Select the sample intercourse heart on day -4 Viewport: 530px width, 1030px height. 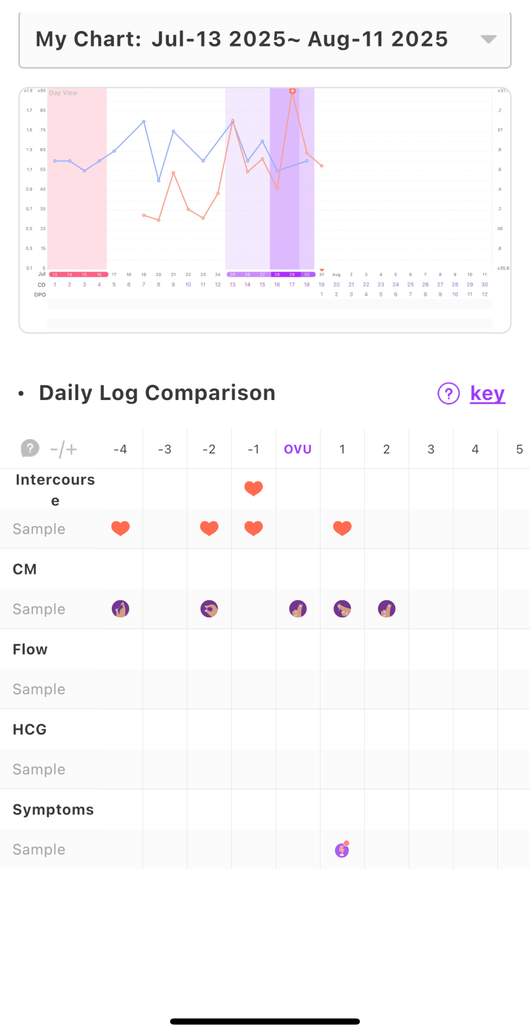pyautogui.click(x=121, y=528)
